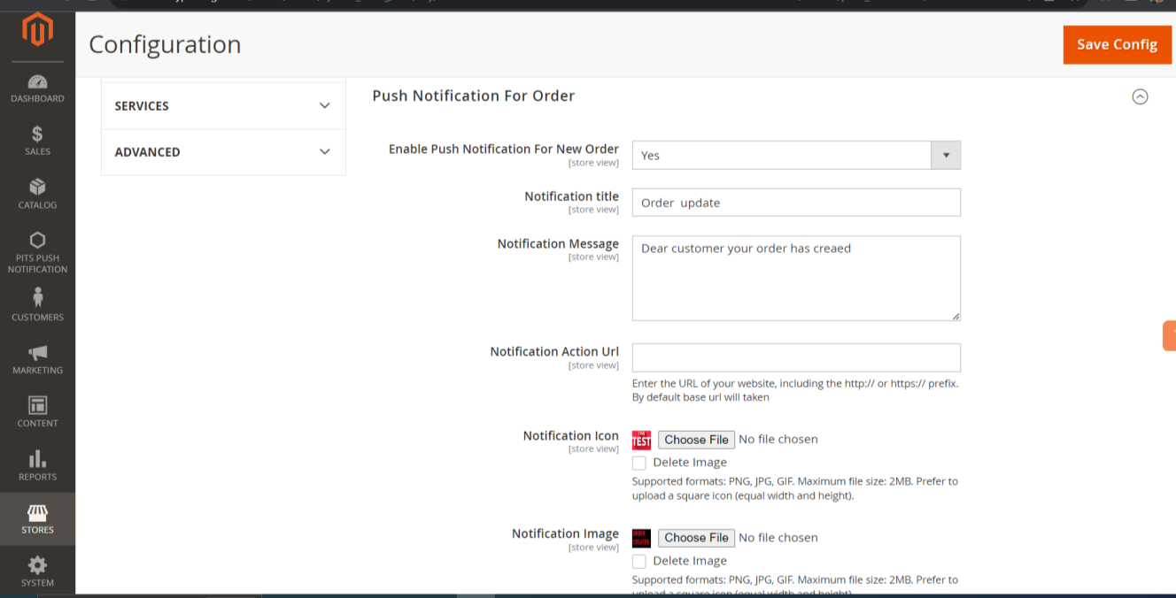
Task: Expand the Services configuration section
Action: pos(223,106)
